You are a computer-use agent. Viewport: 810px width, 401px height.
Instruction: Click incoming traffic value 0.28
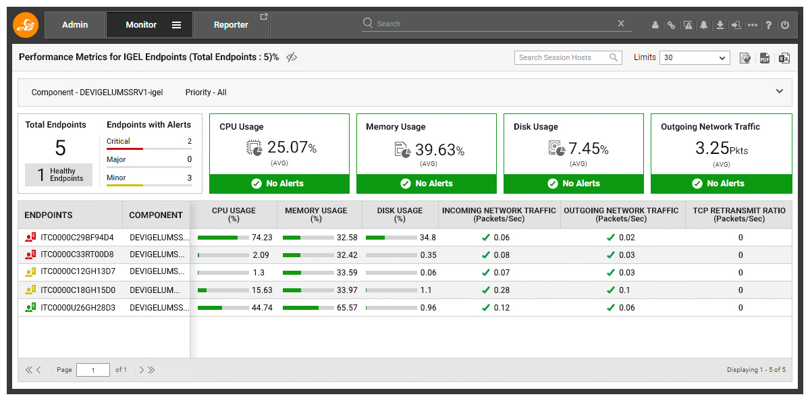pos(502,290)
